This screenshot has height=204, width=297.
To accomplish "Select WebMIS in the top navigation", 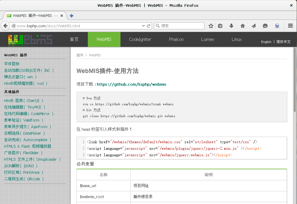I will point(104,39).
